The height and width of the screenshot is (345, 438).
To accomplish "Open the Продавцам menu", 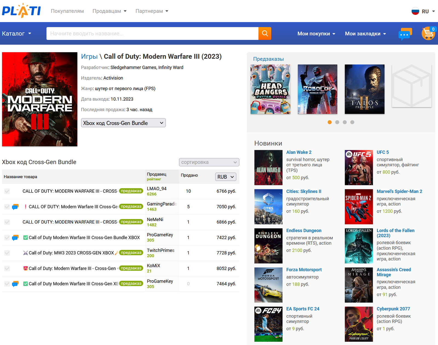I will [109, 11].
